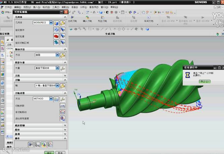Viewport: 224px width, 154px height.
Task: Open the 帮助(H) menu
Action: (x=114, y=7)
